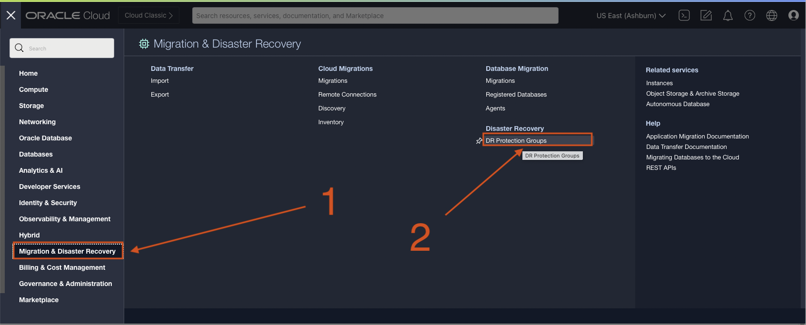This screenshot has width=806, height=325.
Task: Pin the DR Protection Groups item
Action: tap(479, 141)
